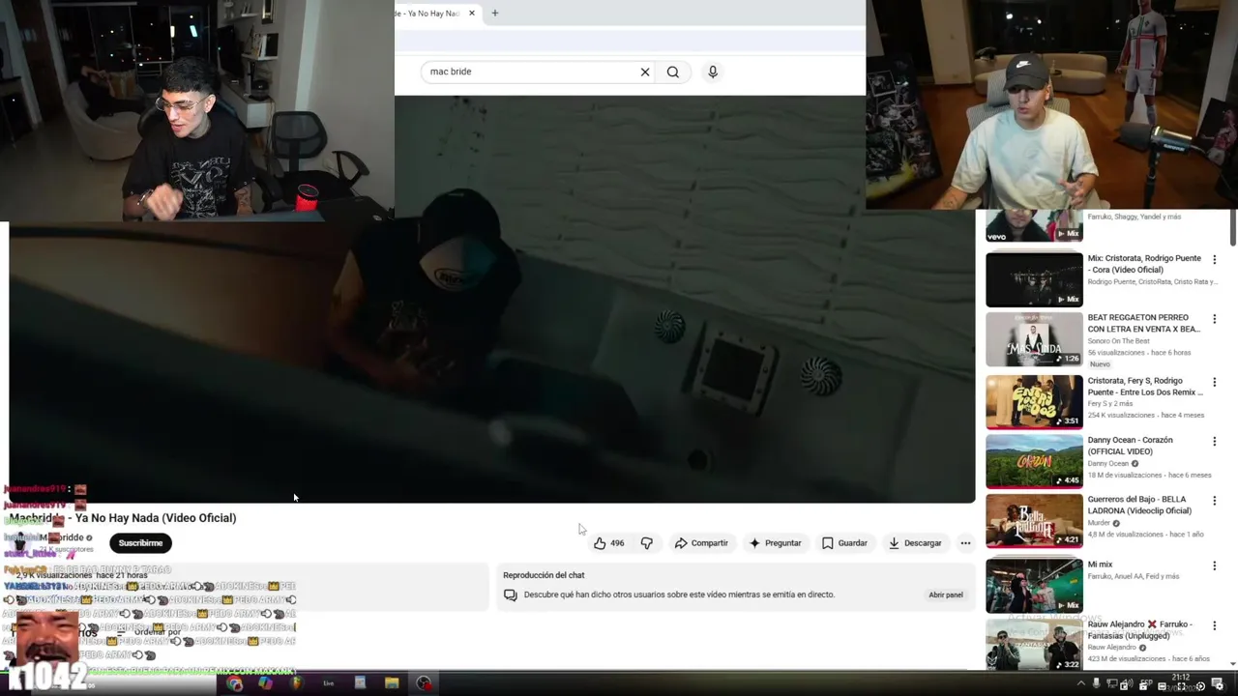Image resolution: width=1238 pixels, height=696 pixels.
Task: Open the chat replay with Abrir panel
Action: click(x=946, y=594)
